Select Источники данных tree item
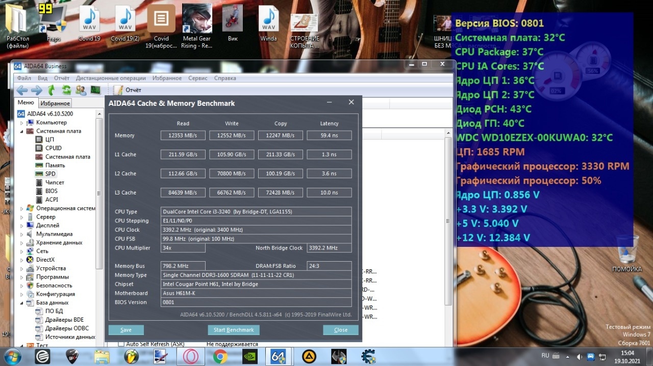Image resolution: width=653 pixels, height=366 pixels. 70,337
